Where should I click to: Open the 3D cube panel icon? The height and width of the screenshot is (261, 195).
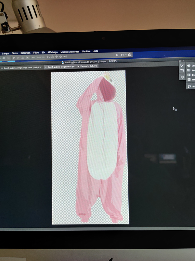click(182, 77)
